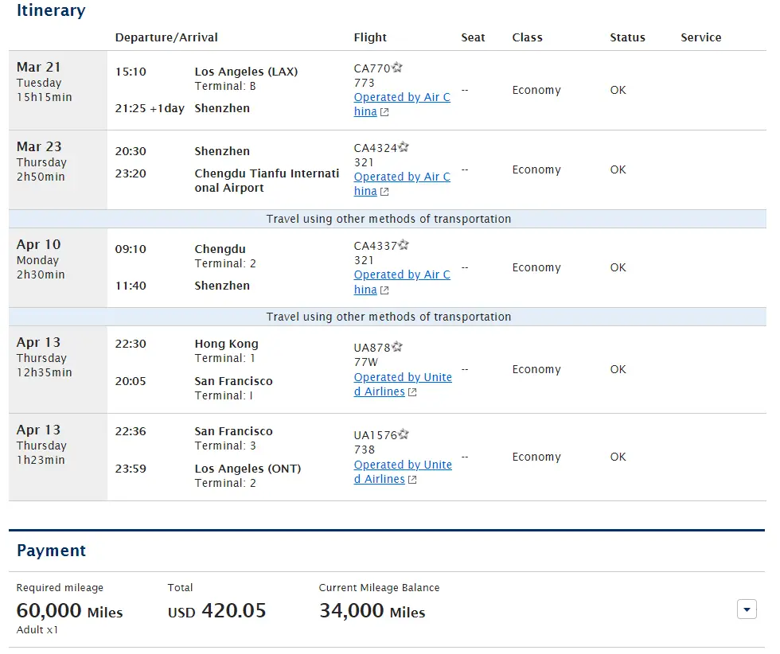Click 'Los Angeles (ONT)' arrival text
The image size is (780, 654).
point(248,469)
